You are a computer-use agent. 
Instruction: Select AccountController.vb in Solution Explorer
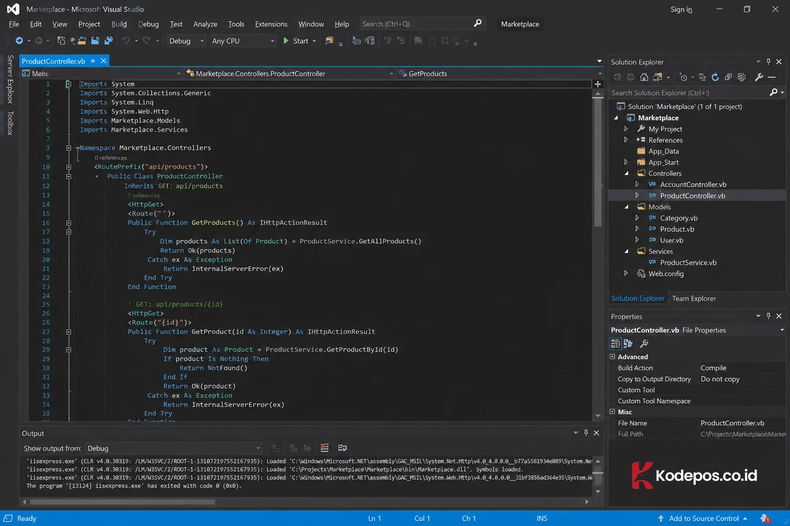[x=693, y=184]
